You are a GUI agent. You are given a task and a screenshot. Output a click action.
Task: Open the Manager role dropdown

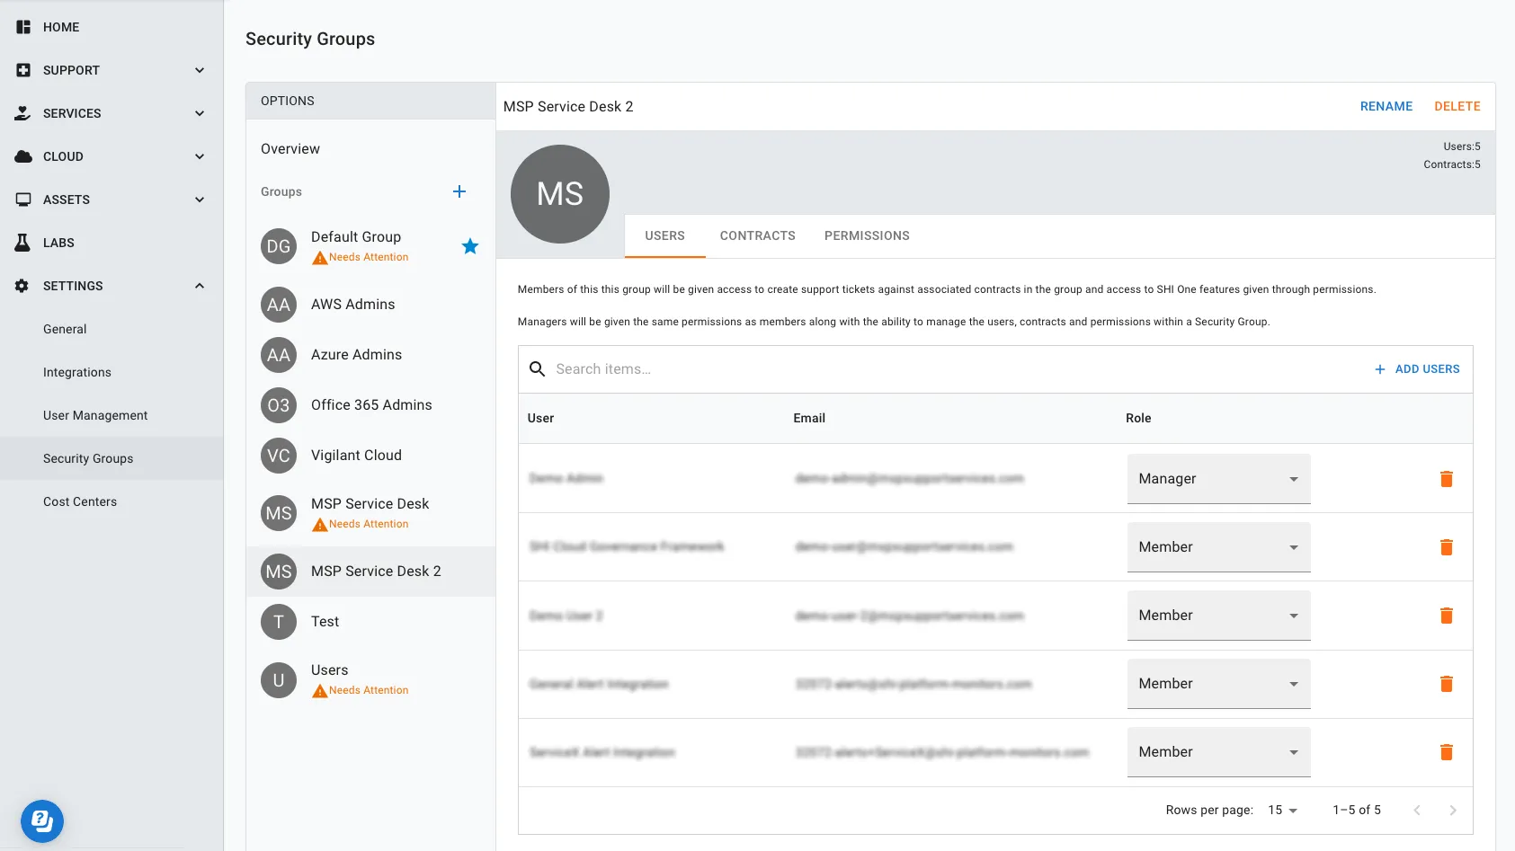pyautogui.click(x=1218, y=479)
